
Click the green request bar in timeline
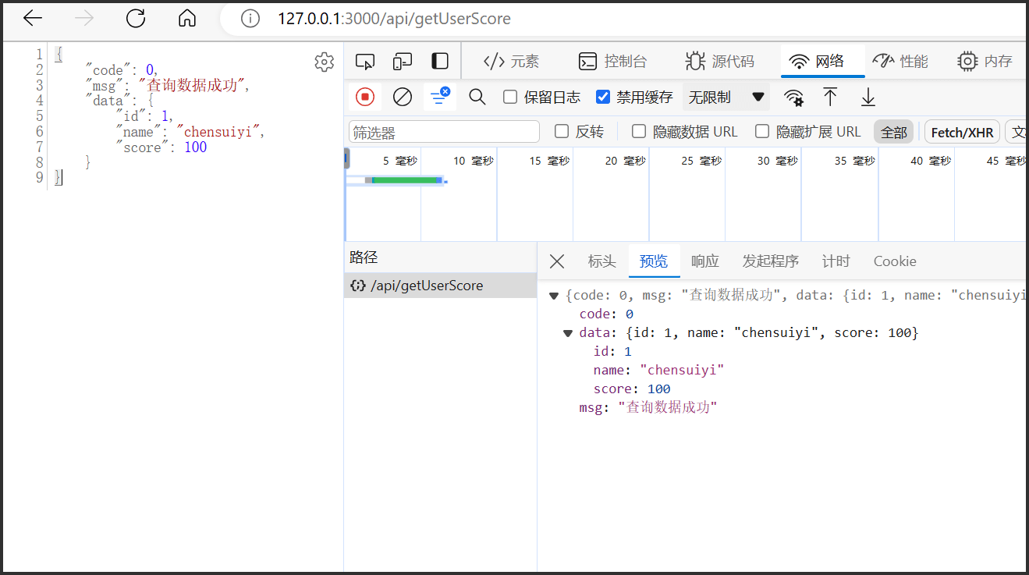[406, 180]
